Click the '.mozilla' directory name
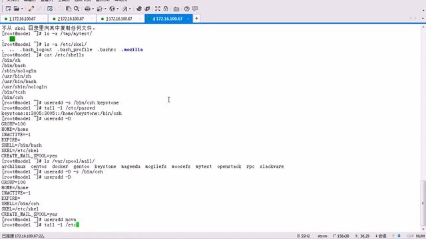 click(x=132, y=50)
